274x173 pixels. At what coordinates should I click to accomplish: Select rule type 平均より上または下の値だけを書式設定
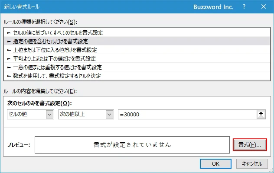[x=137, y=58]
